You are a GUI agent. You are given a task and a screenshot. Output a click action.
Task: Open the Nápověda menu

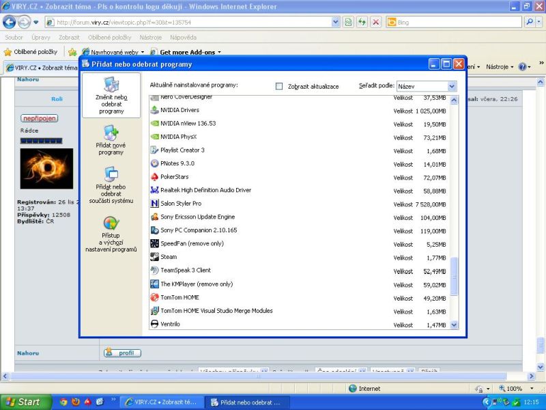click(x=183, y=38)
